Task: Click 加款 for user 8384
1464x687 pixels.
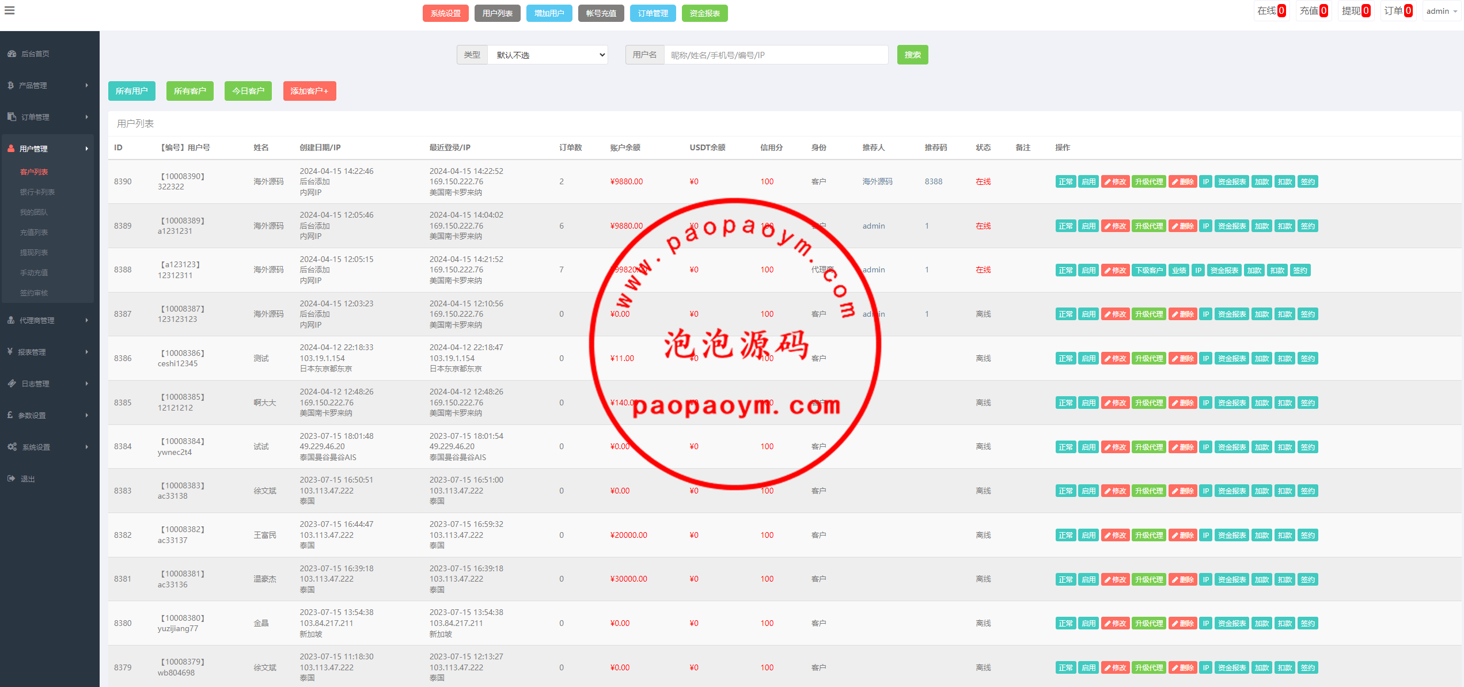Action: point(1262,447)
